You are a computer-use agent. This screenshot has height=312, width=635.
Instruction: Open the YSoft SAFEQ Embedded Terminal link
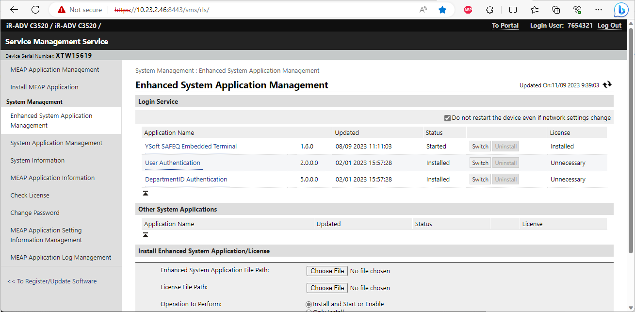(191, 147)
